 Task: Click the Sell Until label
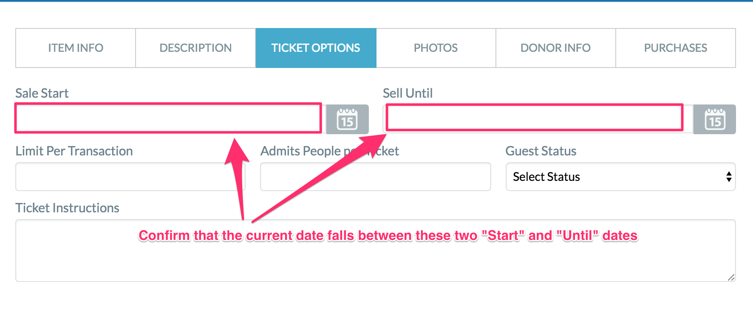[408, 93]
